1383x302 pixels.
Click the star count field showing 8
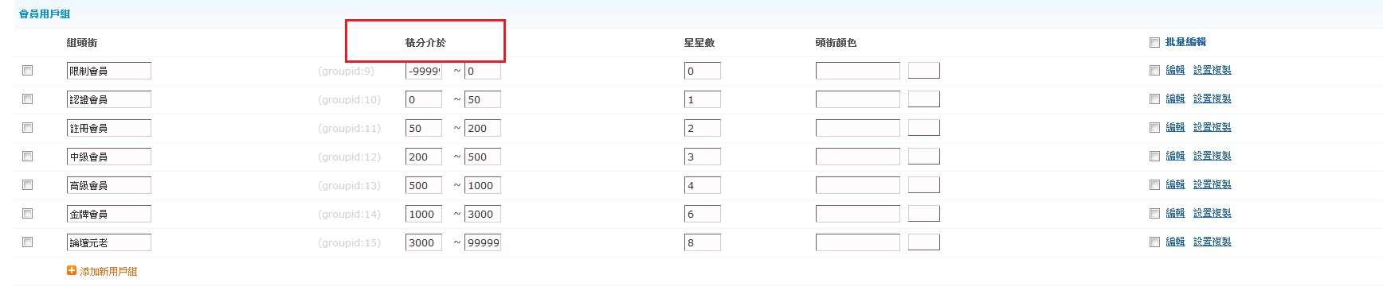[703, 242]
